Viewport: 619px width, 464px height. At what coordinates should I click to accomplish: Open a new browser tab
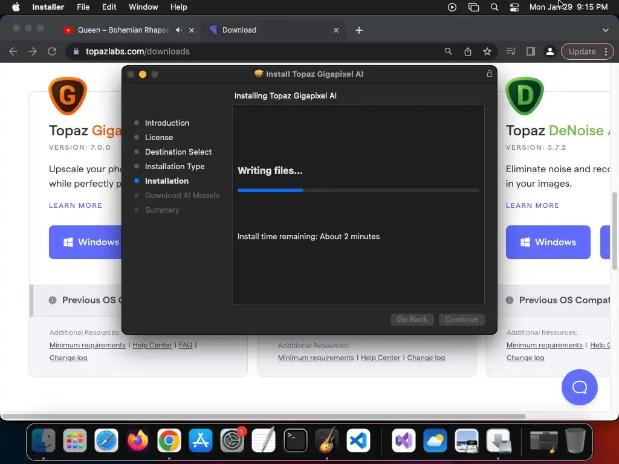click(x=359, y=30)
